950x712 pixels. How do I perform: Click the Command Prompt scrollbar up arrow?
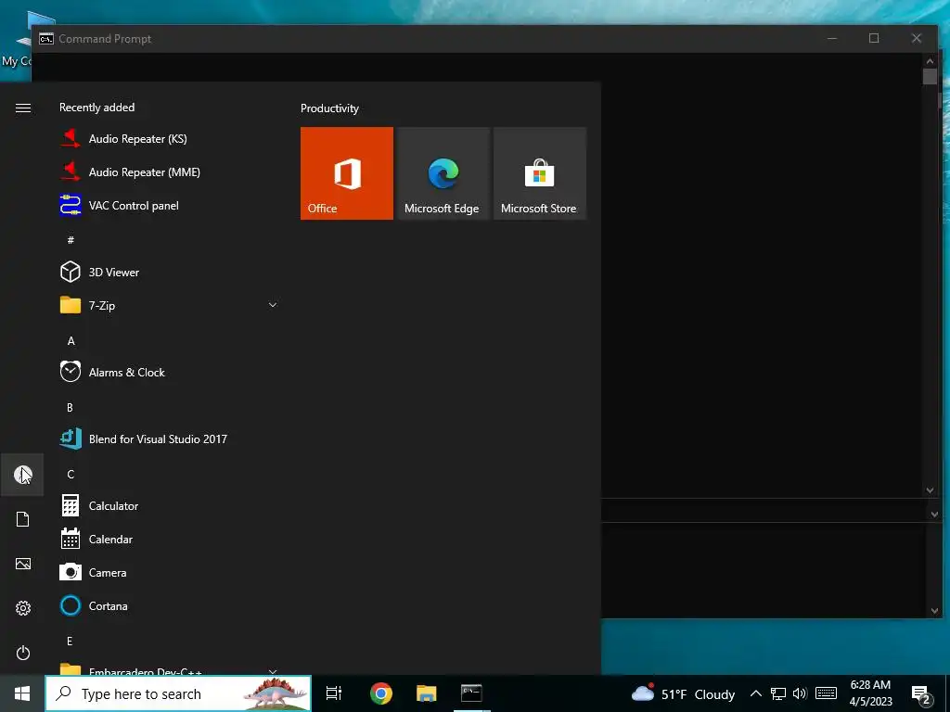[x=930, y=60]
